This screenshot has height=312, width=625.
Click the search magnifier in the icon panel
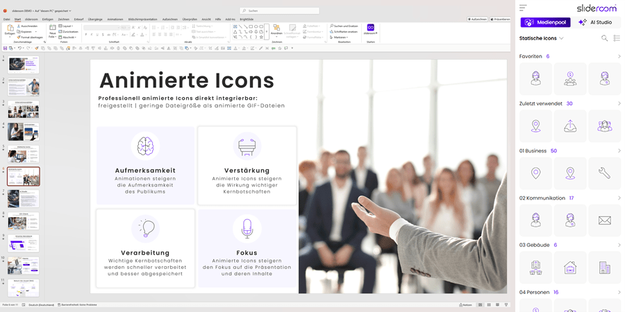coord(604,38)
